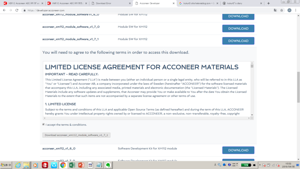Open a new tab with the plus button
300x169 pixels.
point(268,3)
